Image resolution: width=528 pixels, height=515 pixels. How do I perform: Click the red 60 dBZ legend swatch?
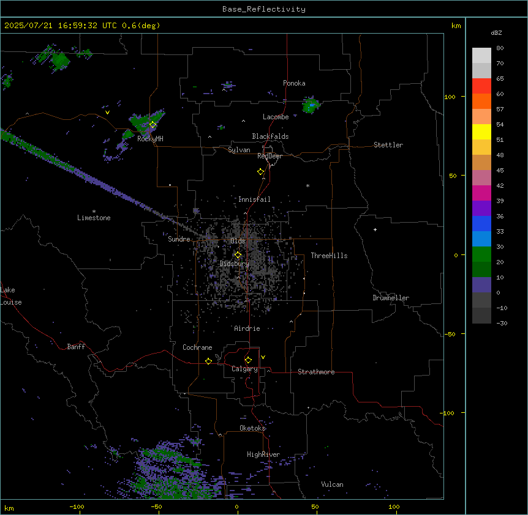[x=481, y=86]
